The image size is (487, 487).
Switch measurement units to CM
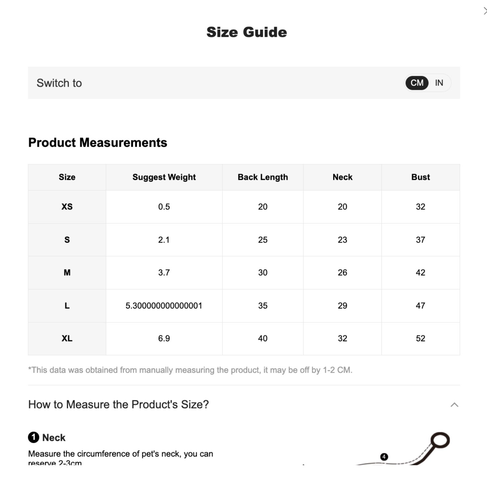click(x=417, y=83)
